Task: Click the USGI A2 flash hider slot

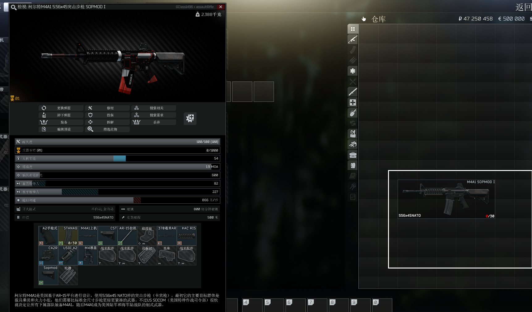Action: (x=68, y=255)
